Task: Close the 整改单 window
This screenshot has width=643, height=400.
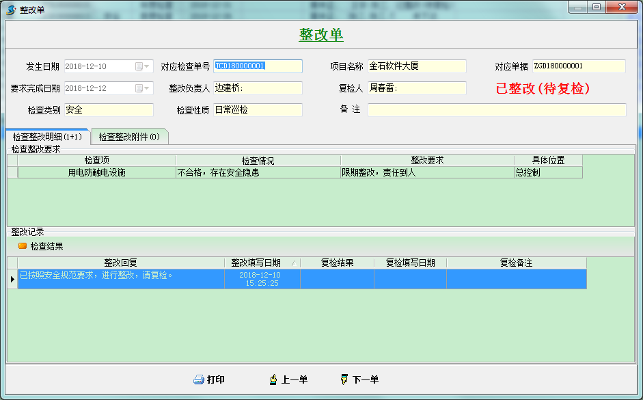Action: (622, 7)
